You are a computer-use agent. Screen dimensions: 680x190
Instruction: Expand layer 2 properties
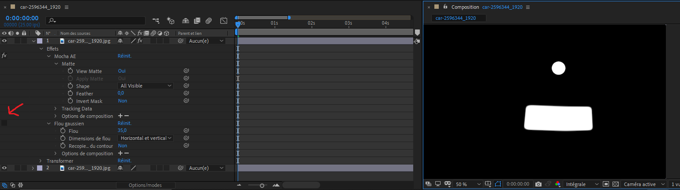34,168
